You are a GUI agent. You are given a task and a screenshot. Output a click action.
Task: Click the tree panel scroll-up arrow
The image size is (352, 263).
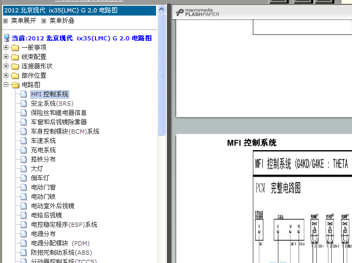point(161,9)
